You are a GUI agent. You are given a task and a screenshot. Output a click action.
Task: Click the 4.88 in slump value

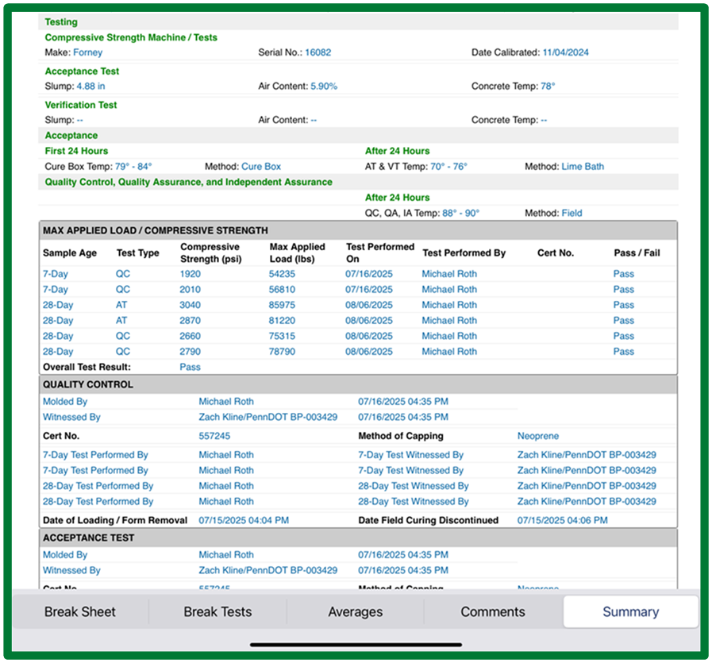(x=90, y=87)
